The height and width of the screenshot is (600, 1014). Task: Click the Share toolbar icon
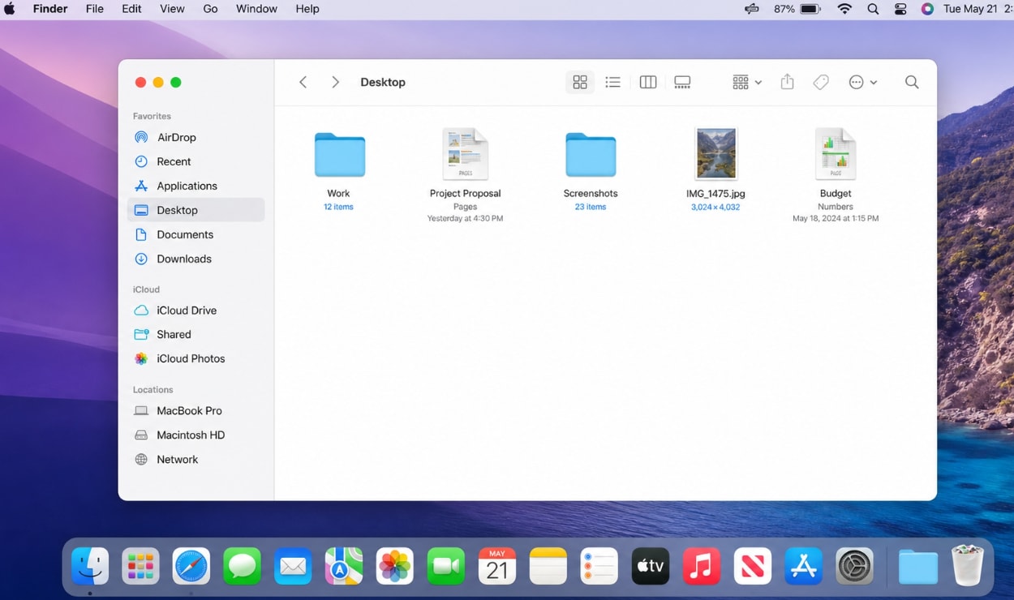(x=787, y=82)
